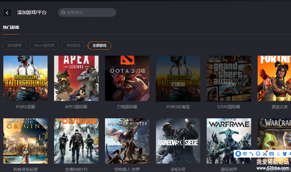Viewport: 291px width, 172px height.
Task: Click the IME toolbar round avatar logo
Action: [238, 154]
